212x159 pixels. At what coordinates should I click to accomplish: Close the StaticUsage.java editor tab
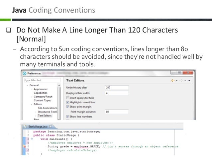(x=50, y=126)
